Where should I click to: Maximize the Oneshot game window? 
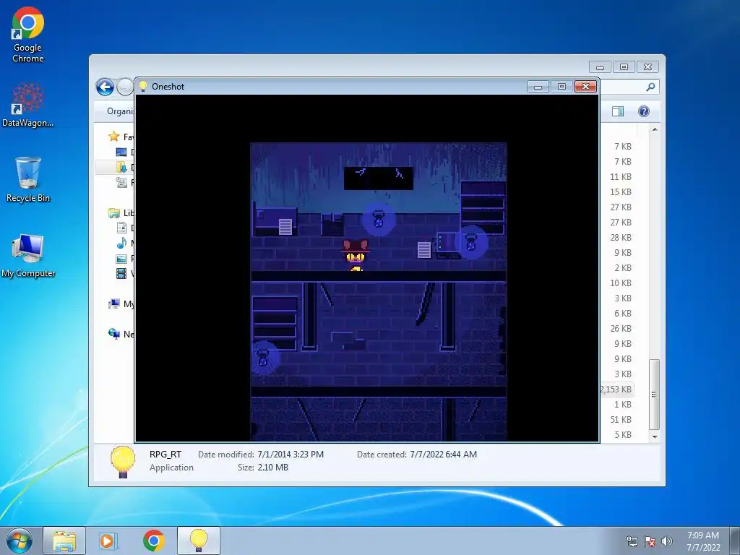561,87
